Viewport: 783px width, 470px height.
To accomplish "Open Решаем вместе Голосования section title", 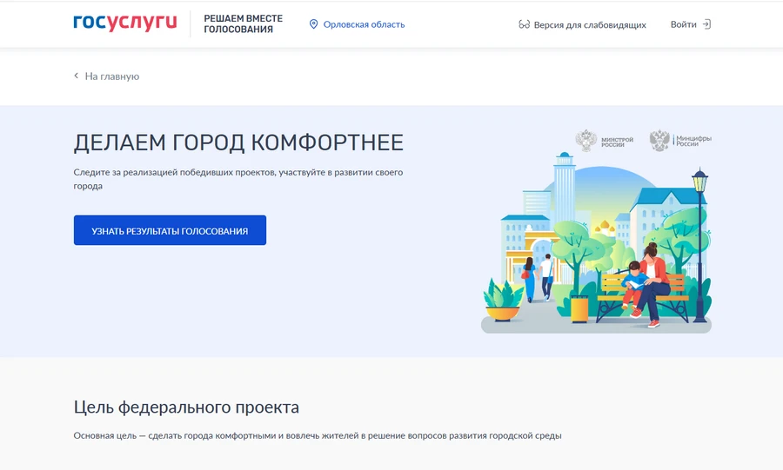I will [x=238, y=23].
